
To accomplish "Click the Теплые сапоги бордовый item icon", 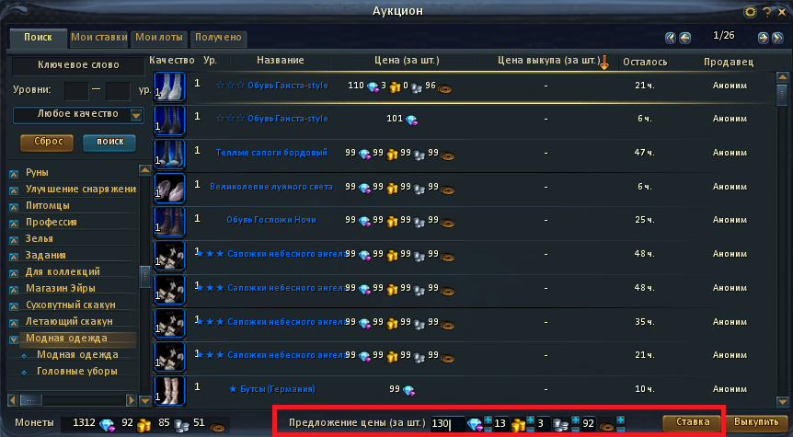I will tap(169, 155).
